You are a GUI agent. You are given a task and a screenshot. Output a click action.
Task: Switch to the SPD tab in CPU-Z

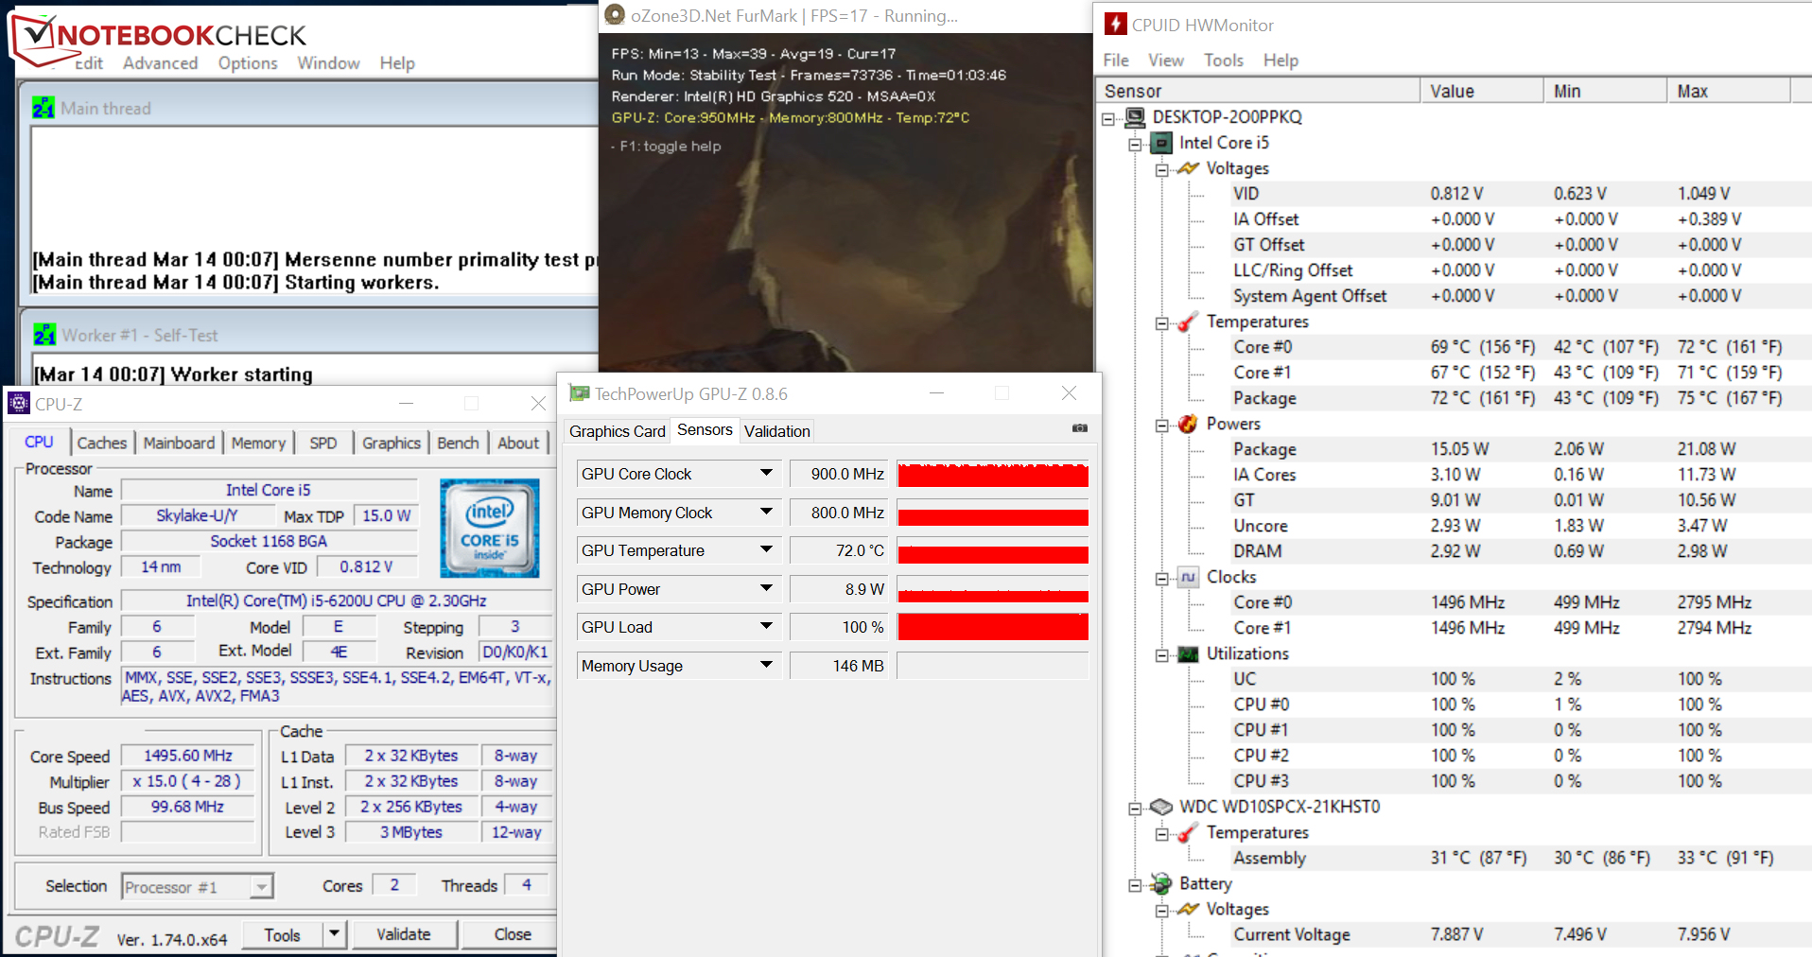[x=323, y=443]
